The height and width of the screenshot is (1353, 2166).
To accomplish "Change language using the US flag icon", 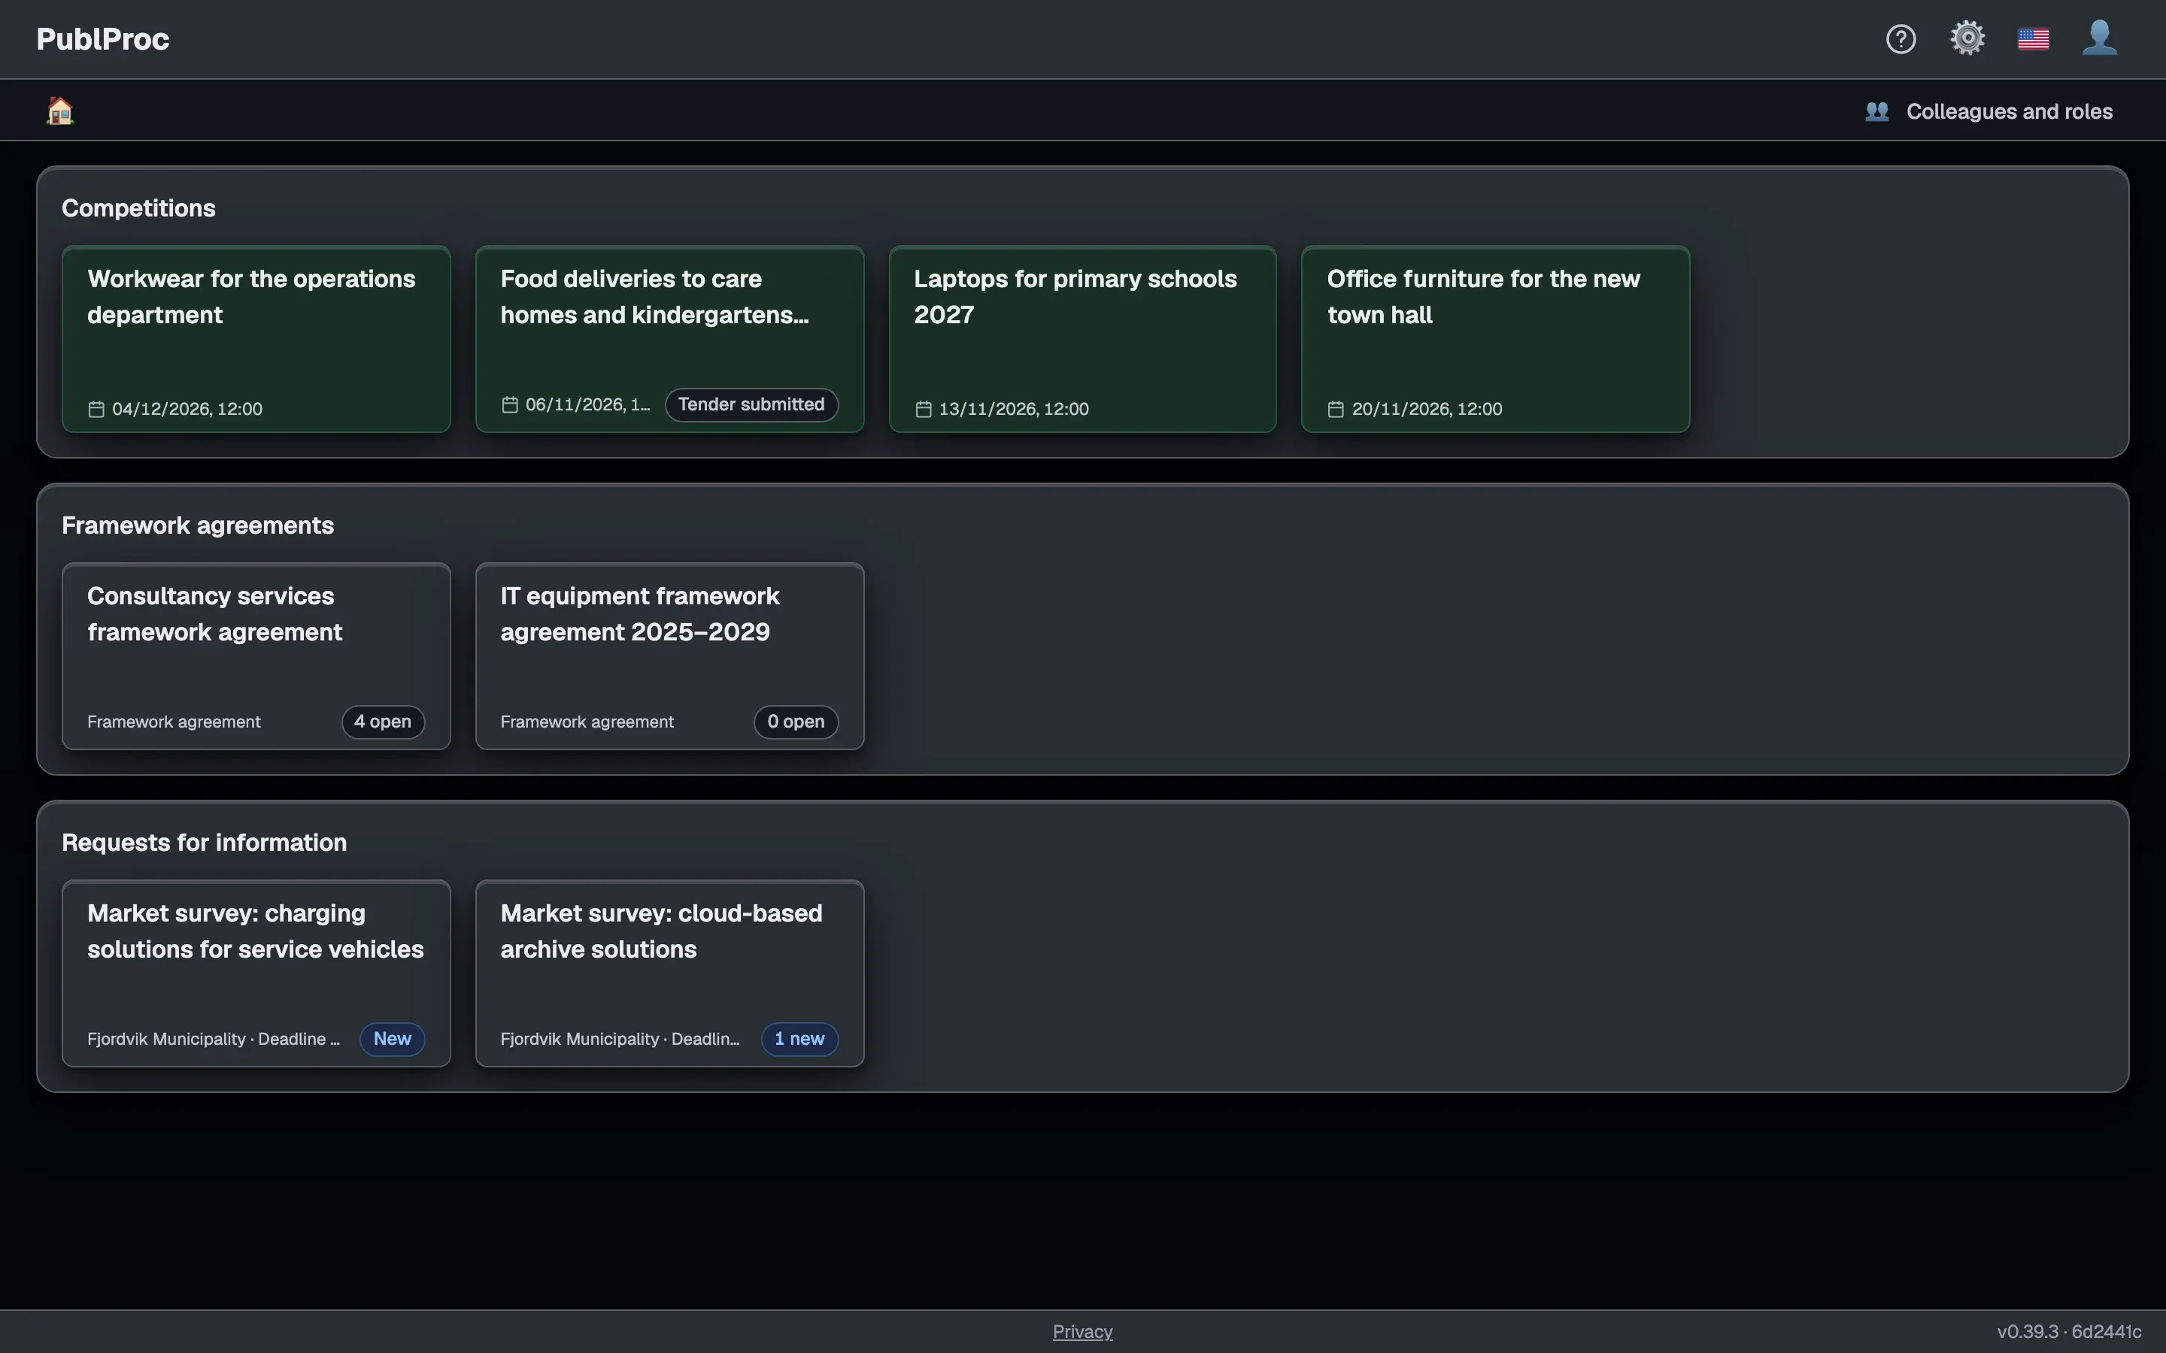I will [x=2034, y=39].
